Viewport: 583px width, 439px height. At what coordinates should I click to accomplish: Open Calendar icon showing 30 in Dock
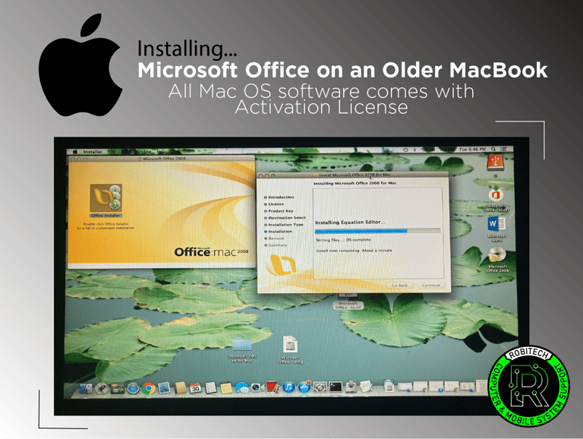tap(195, 388)
